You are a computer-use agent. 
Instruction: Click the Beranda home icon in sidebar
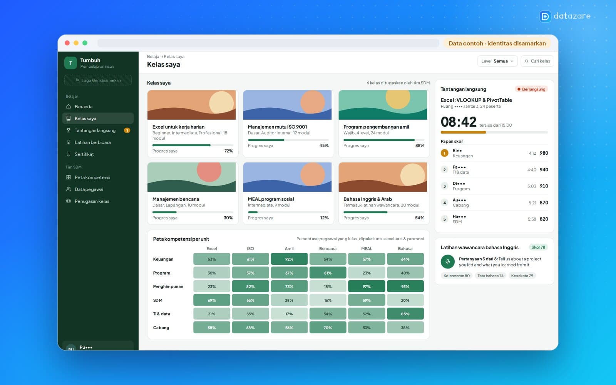[x=69, y=107]
